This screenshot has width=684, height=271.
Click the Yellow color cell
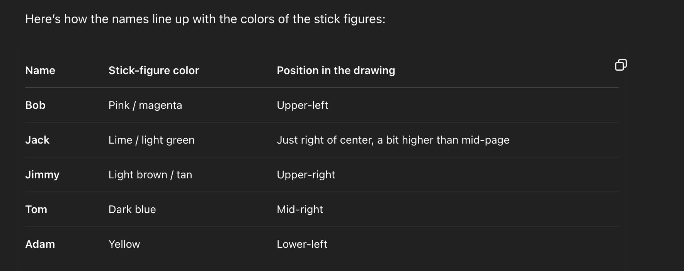coord(124,244)
